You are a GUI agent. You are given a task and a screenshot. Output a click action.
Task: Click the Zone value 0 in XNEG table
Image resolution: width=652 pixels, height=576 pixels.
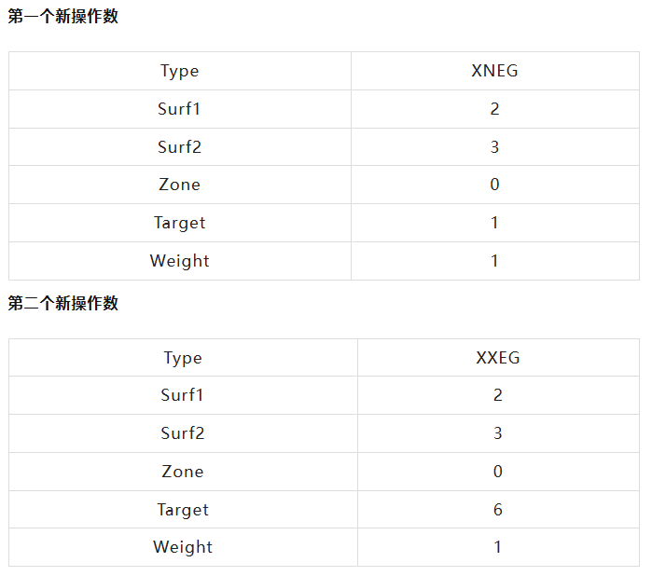494,185
